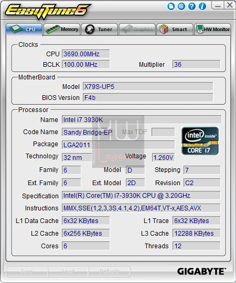Click the BCLK 100.00 MHz field
236x283 pixels.
click(x=86, y=64)
